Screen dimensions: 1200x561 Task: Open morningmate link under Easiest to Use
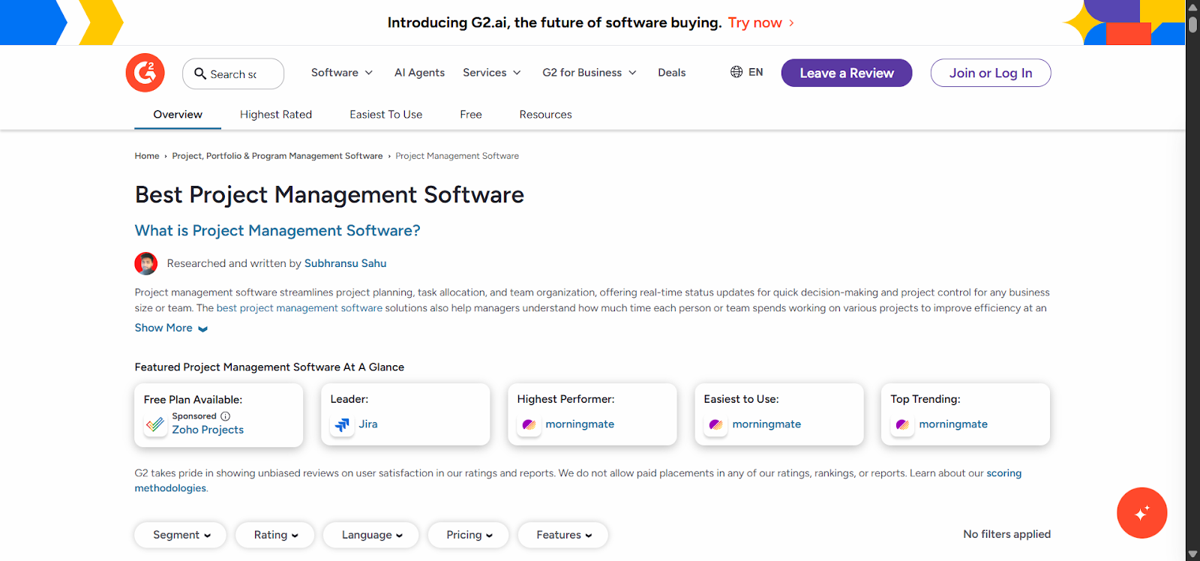tap(766, 424)
